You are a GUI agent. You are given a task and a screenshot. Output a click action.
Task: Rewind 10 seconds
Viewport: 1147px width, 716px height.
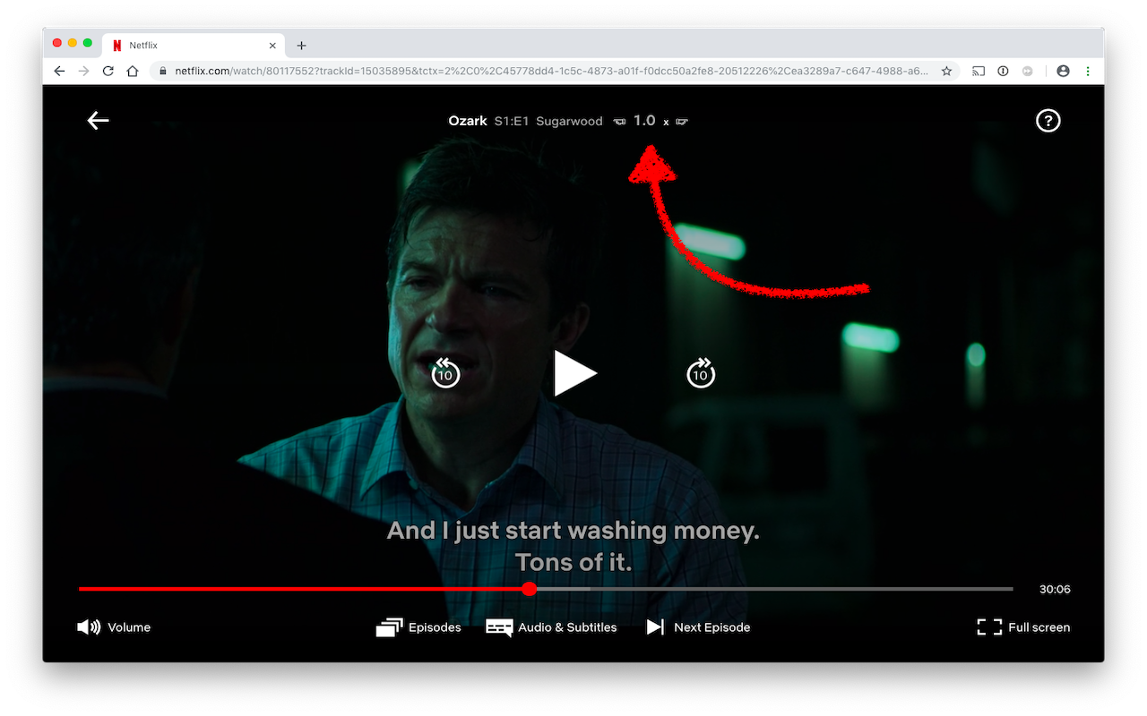[445, 373]
